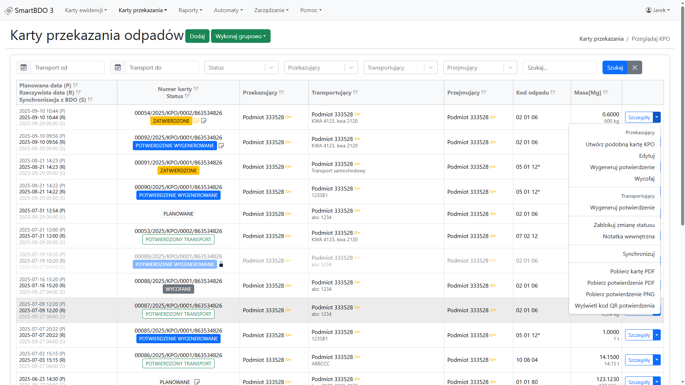Select Utwórz podobną kartę KPO
685x385 pixels.
620,144
